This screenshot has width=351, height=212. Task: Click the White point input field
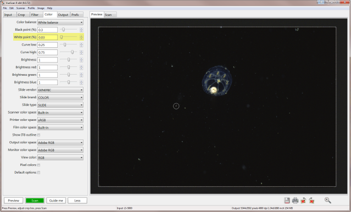point(47,37)
